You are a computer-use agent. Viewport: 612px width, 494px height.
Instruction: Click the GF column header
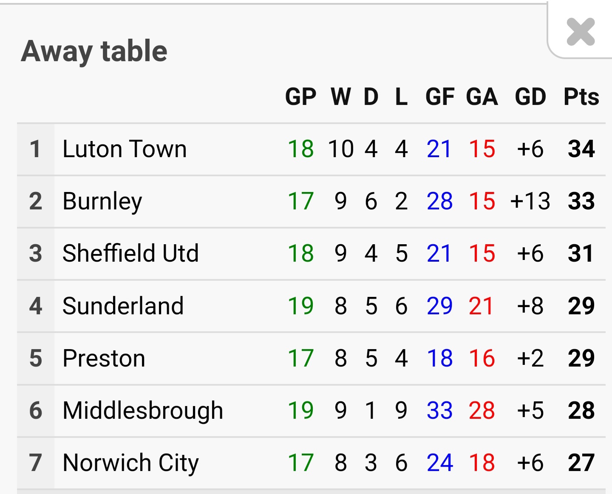(440, 97)
